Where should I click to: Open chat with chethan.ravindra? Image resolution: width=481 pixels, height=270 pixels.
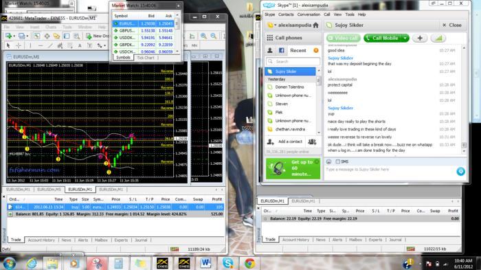291,129
